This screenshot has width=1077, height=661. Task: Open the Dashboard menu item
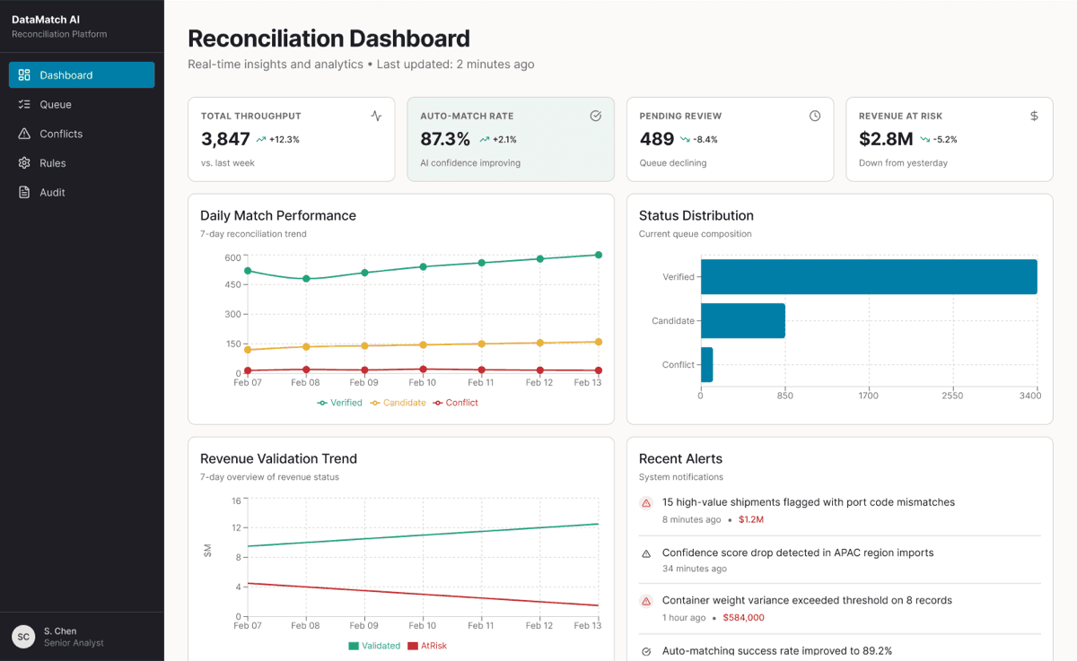82,75
